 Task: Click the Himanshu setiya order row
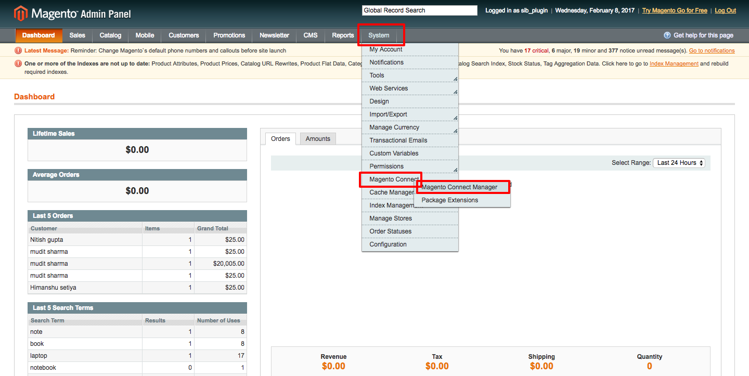tap(137, 288)
